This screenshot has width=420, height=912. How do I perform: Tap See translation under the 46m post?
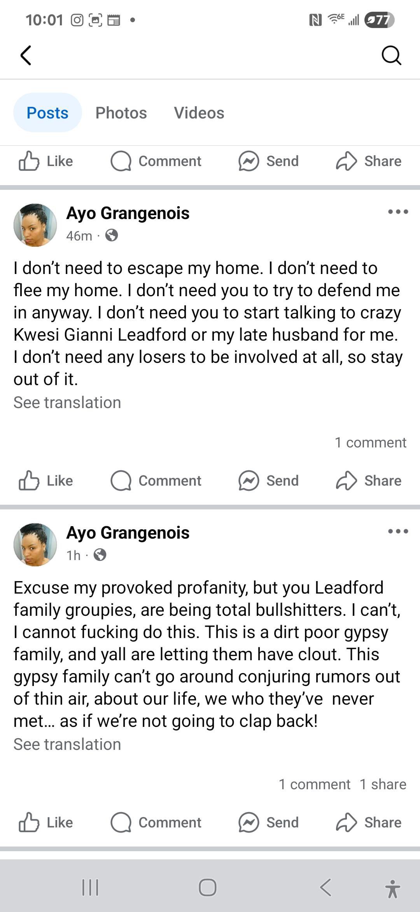coord(67,403)
